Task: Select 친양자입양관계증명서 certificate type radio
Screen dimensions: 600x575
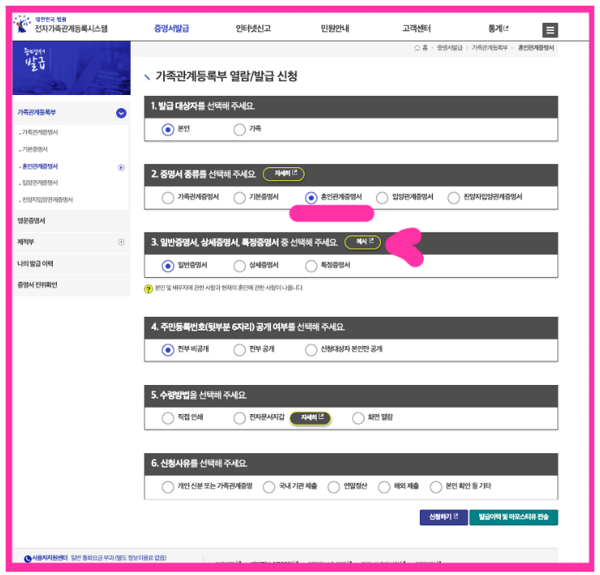Action: (453, 197)
